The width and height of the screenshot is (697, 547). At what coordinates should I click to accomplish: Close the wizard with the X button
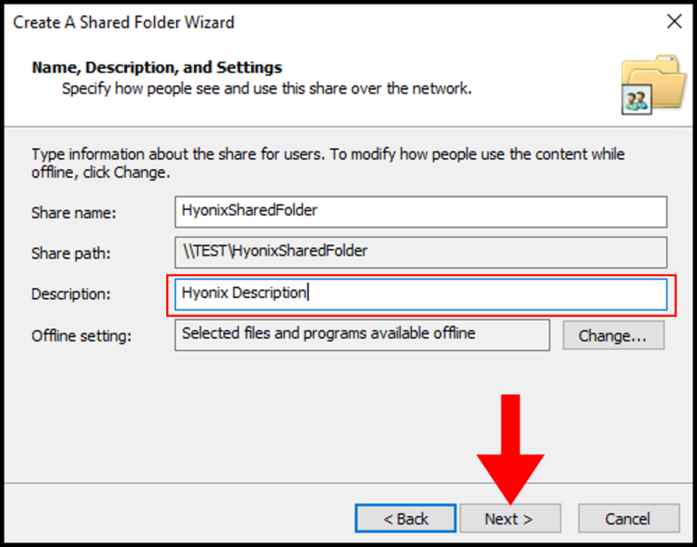674,22
